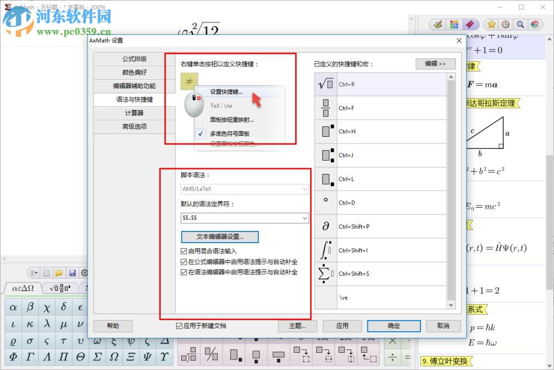Image resolution: width=554 pixels, height=370 pixels.
Task: Click the clock history icon on top toolbar
Action: point(506,24)
